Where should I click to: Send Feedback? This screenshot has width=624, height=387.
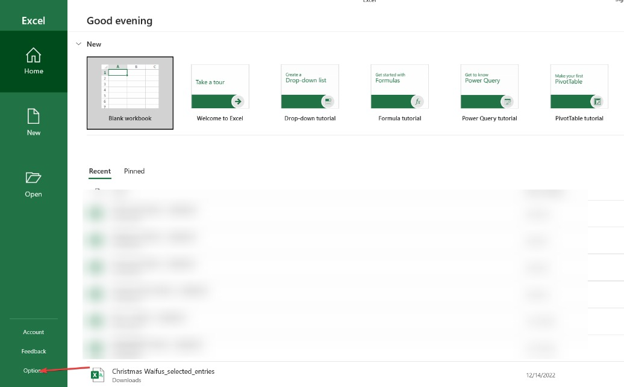click(x=34, y=351)
